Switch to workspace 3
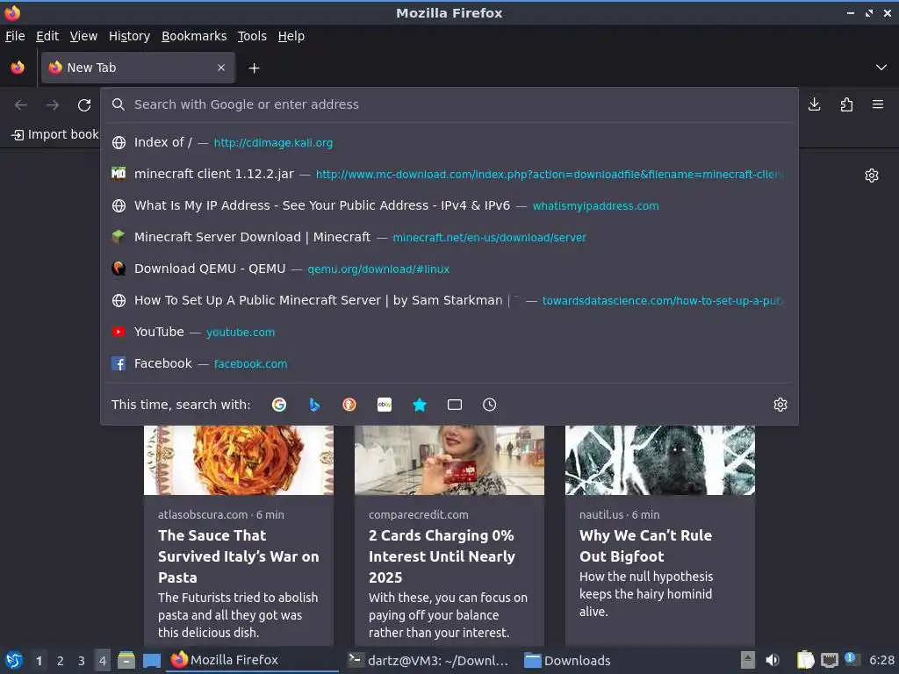 click(x=82, y=661)
